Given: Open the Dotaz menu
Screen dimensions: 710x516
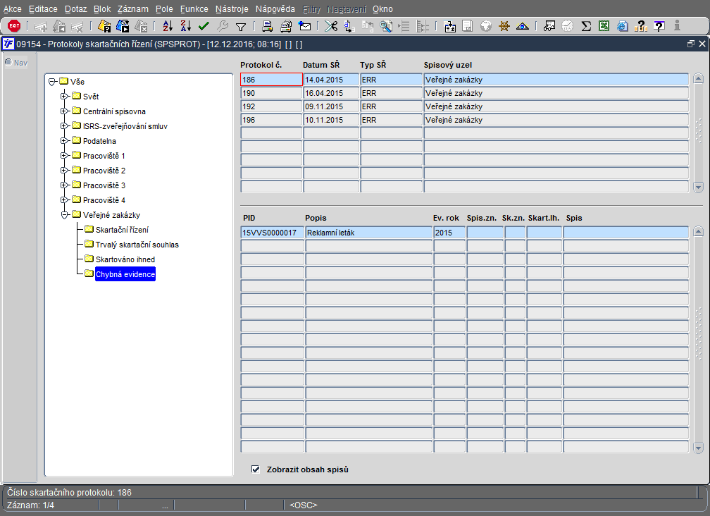Looking at the screenshot, I should (75, 9).
